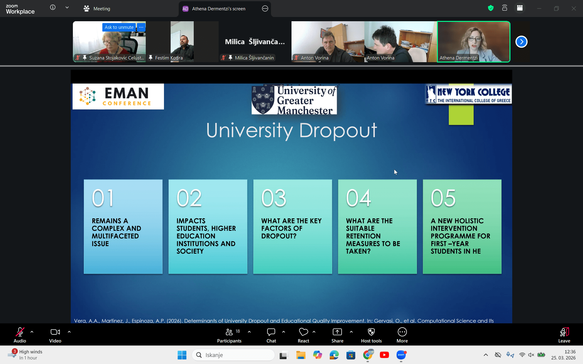Open Host tools shield icon
This screenshot has height=364, width=583.
pos(371,332)
